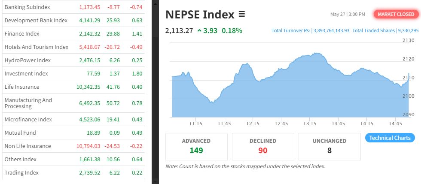Open the Trading Index row
Viewport: 421px width, 184px height.
21,172
